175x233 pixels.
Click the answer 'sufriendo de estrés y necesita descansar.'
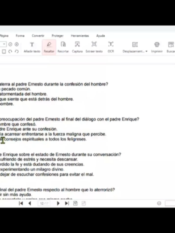pyautogui.click(x=39, y=159)
